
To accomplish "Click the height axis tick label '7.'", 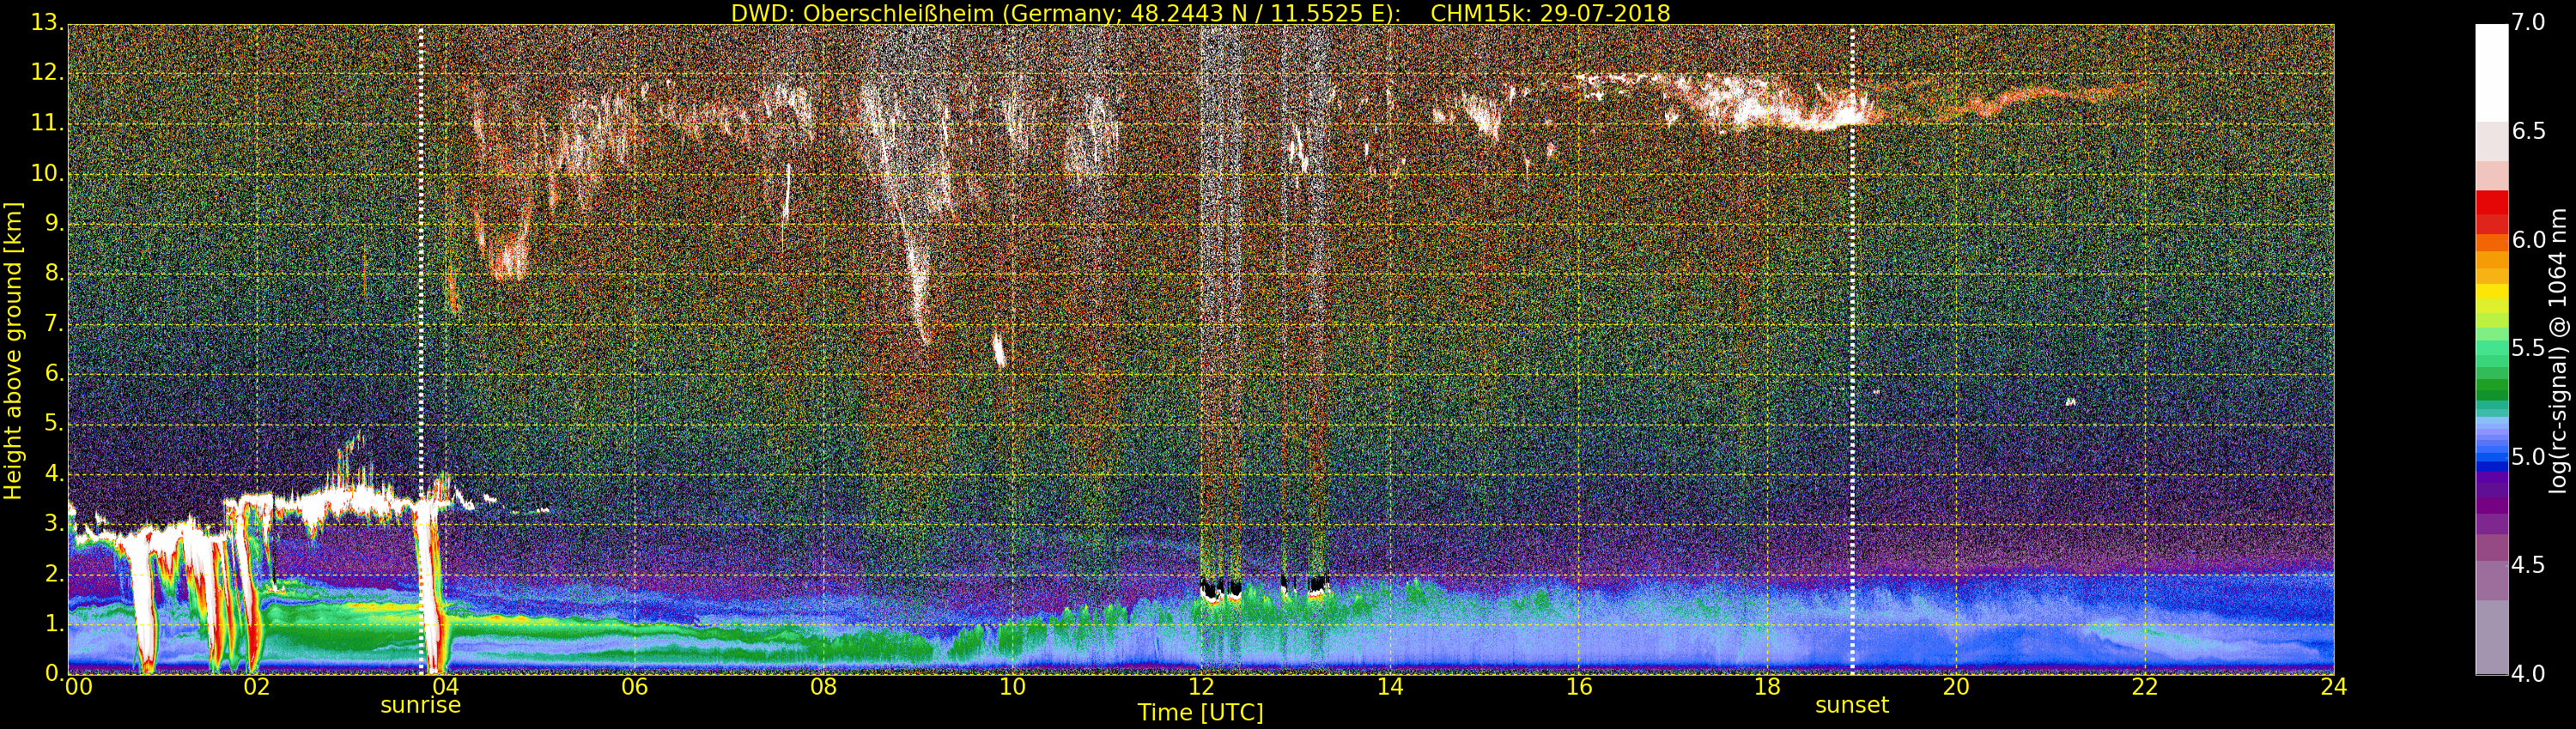I will [54, 322].
